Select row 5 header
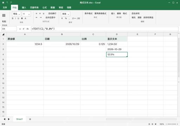 coord(3,59)
